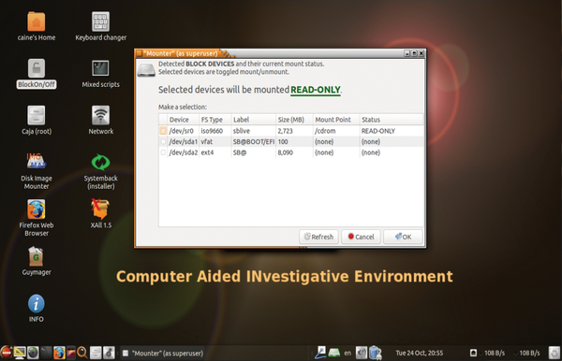Open the trash icon in the panel
The width and height of the screenshot is (562, 361).
click(x=555, y=353)
